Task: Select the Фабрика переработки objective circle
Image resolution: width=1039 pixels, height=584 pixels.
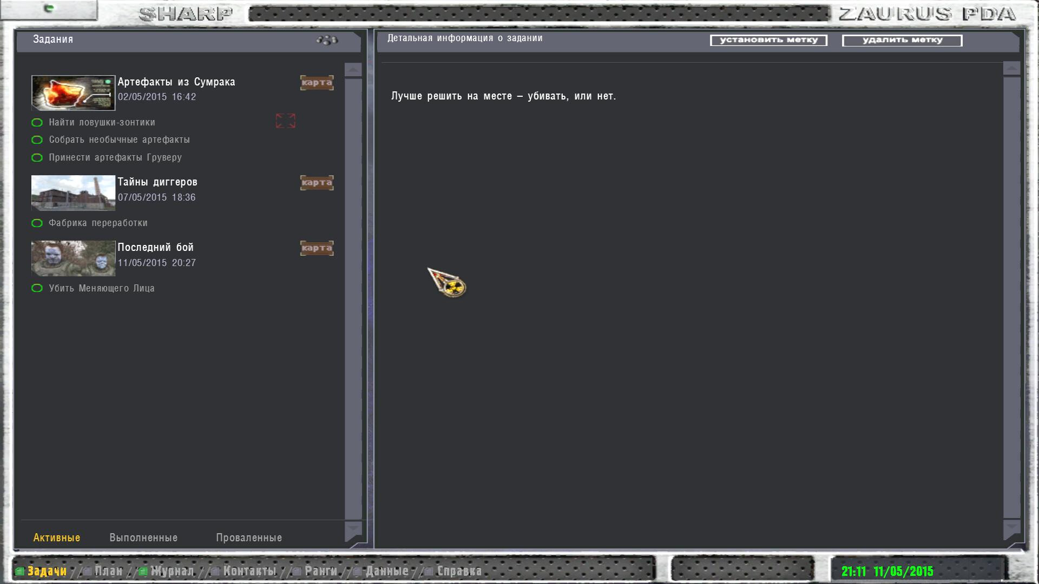Action: 37,223
